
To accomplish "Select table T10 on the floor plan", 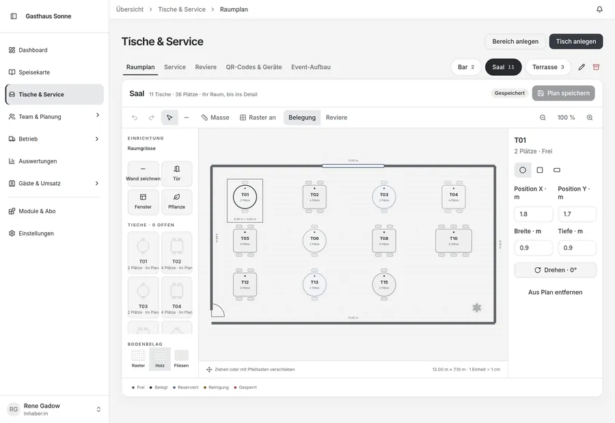I will coord(454,241).
